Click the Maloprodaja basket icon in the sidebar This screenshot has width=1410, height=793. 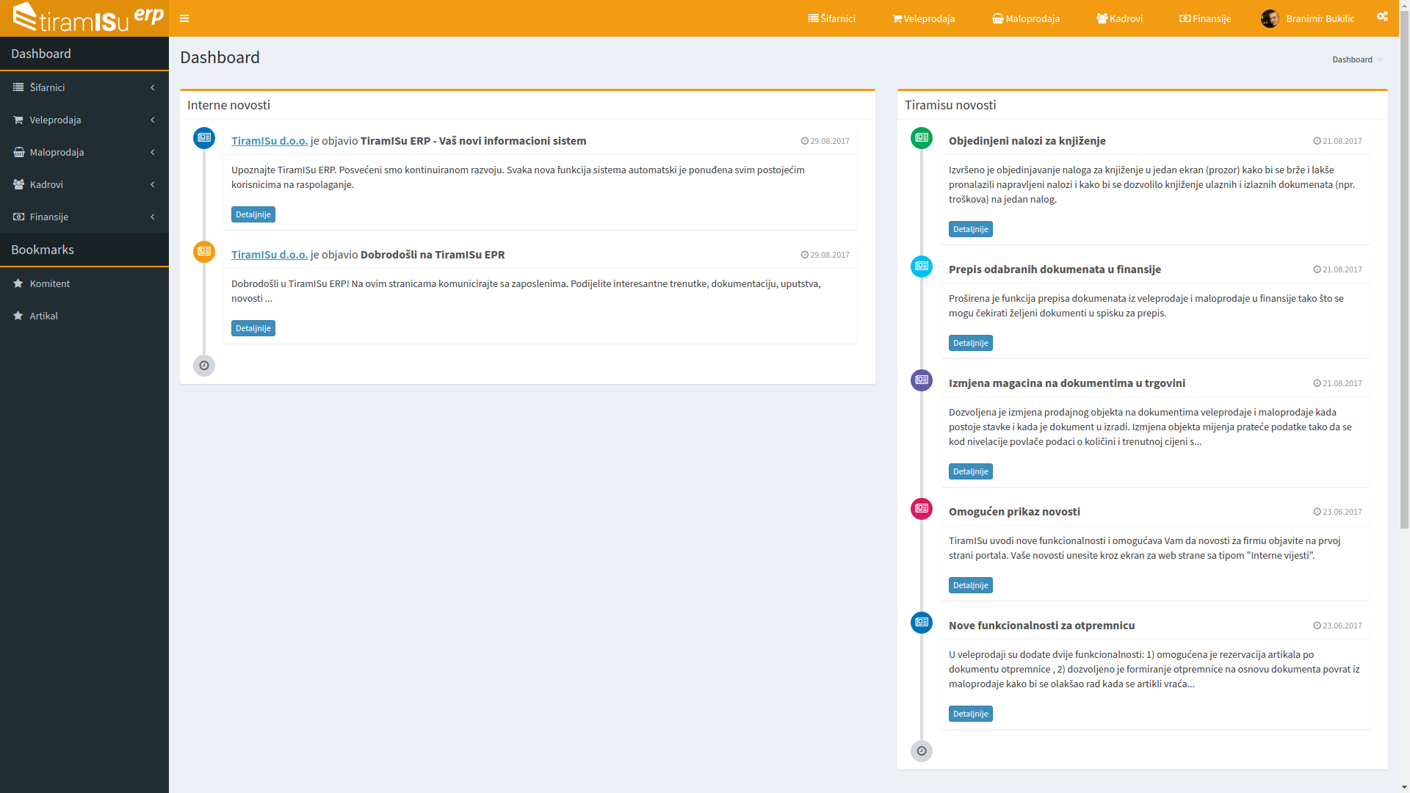(18, 152)
